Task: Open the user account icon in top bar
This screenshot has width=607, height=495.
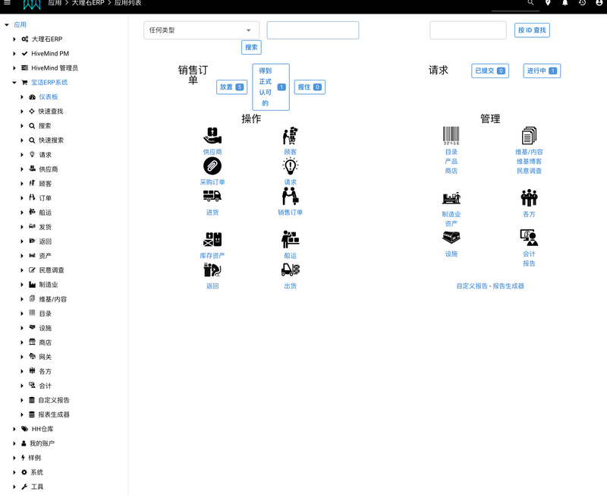Action: tap(599, 3)
